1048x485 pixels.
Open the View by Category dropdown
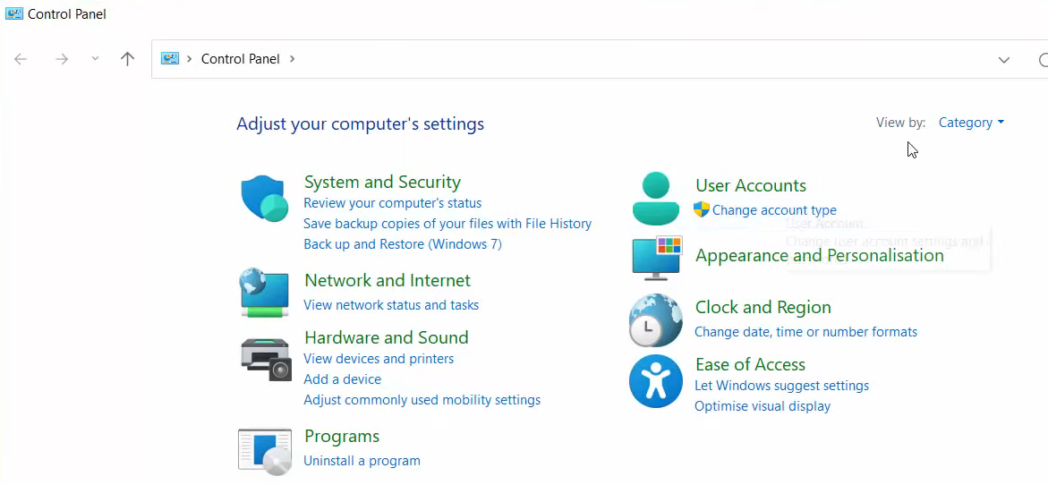(x=971, y=123)
